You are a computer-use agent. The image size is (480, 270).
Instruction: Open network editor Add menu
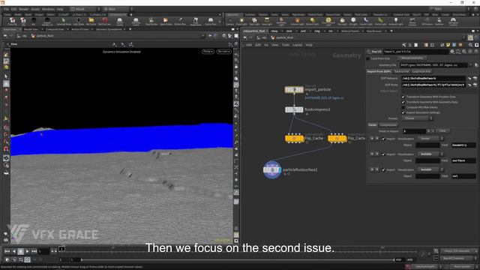click(x=249, y=45)
